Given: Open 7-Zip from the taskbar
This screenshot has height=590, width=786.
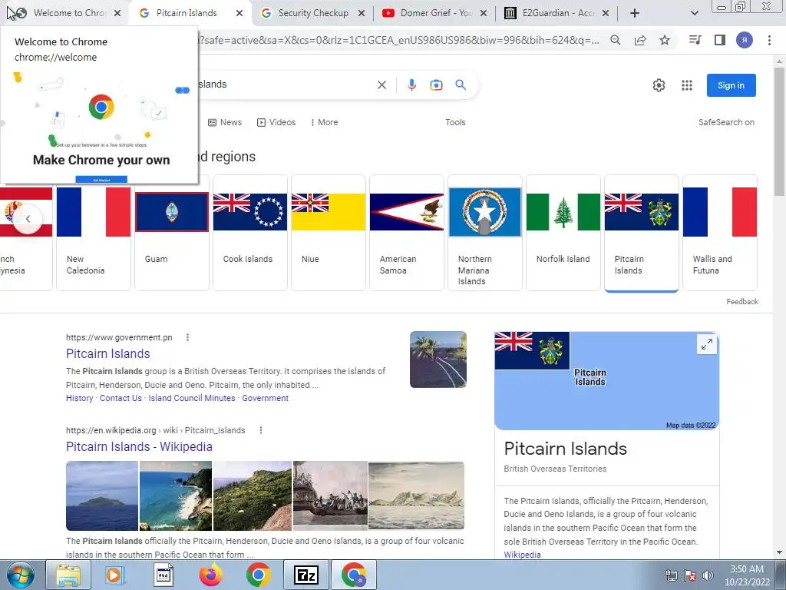Looking at the screenshot, I should click(306, 575).
